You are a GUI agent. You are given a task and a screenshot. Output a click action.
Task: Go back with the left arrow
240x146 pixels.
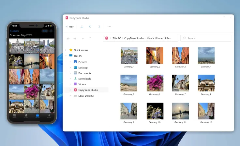click(x=68, y=38)
